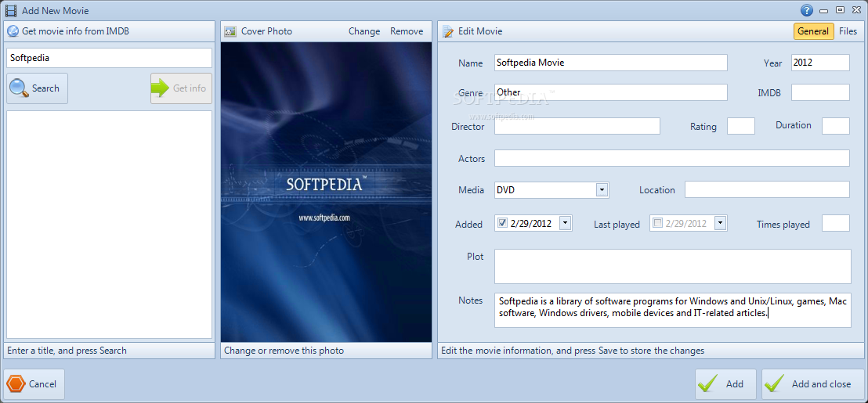The image size is (868, 403).
Task: Toggle the Added date checkbox
Action: point(503,223)
